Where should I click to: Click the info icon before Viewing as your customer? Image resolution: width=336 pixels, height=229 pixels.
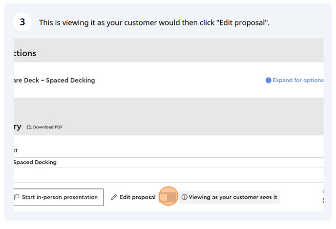184,197
